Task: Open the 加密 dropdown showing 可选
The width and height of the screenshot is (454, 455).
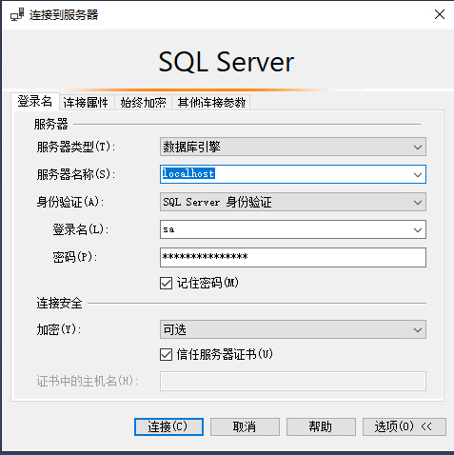Action: click(293, 329)
